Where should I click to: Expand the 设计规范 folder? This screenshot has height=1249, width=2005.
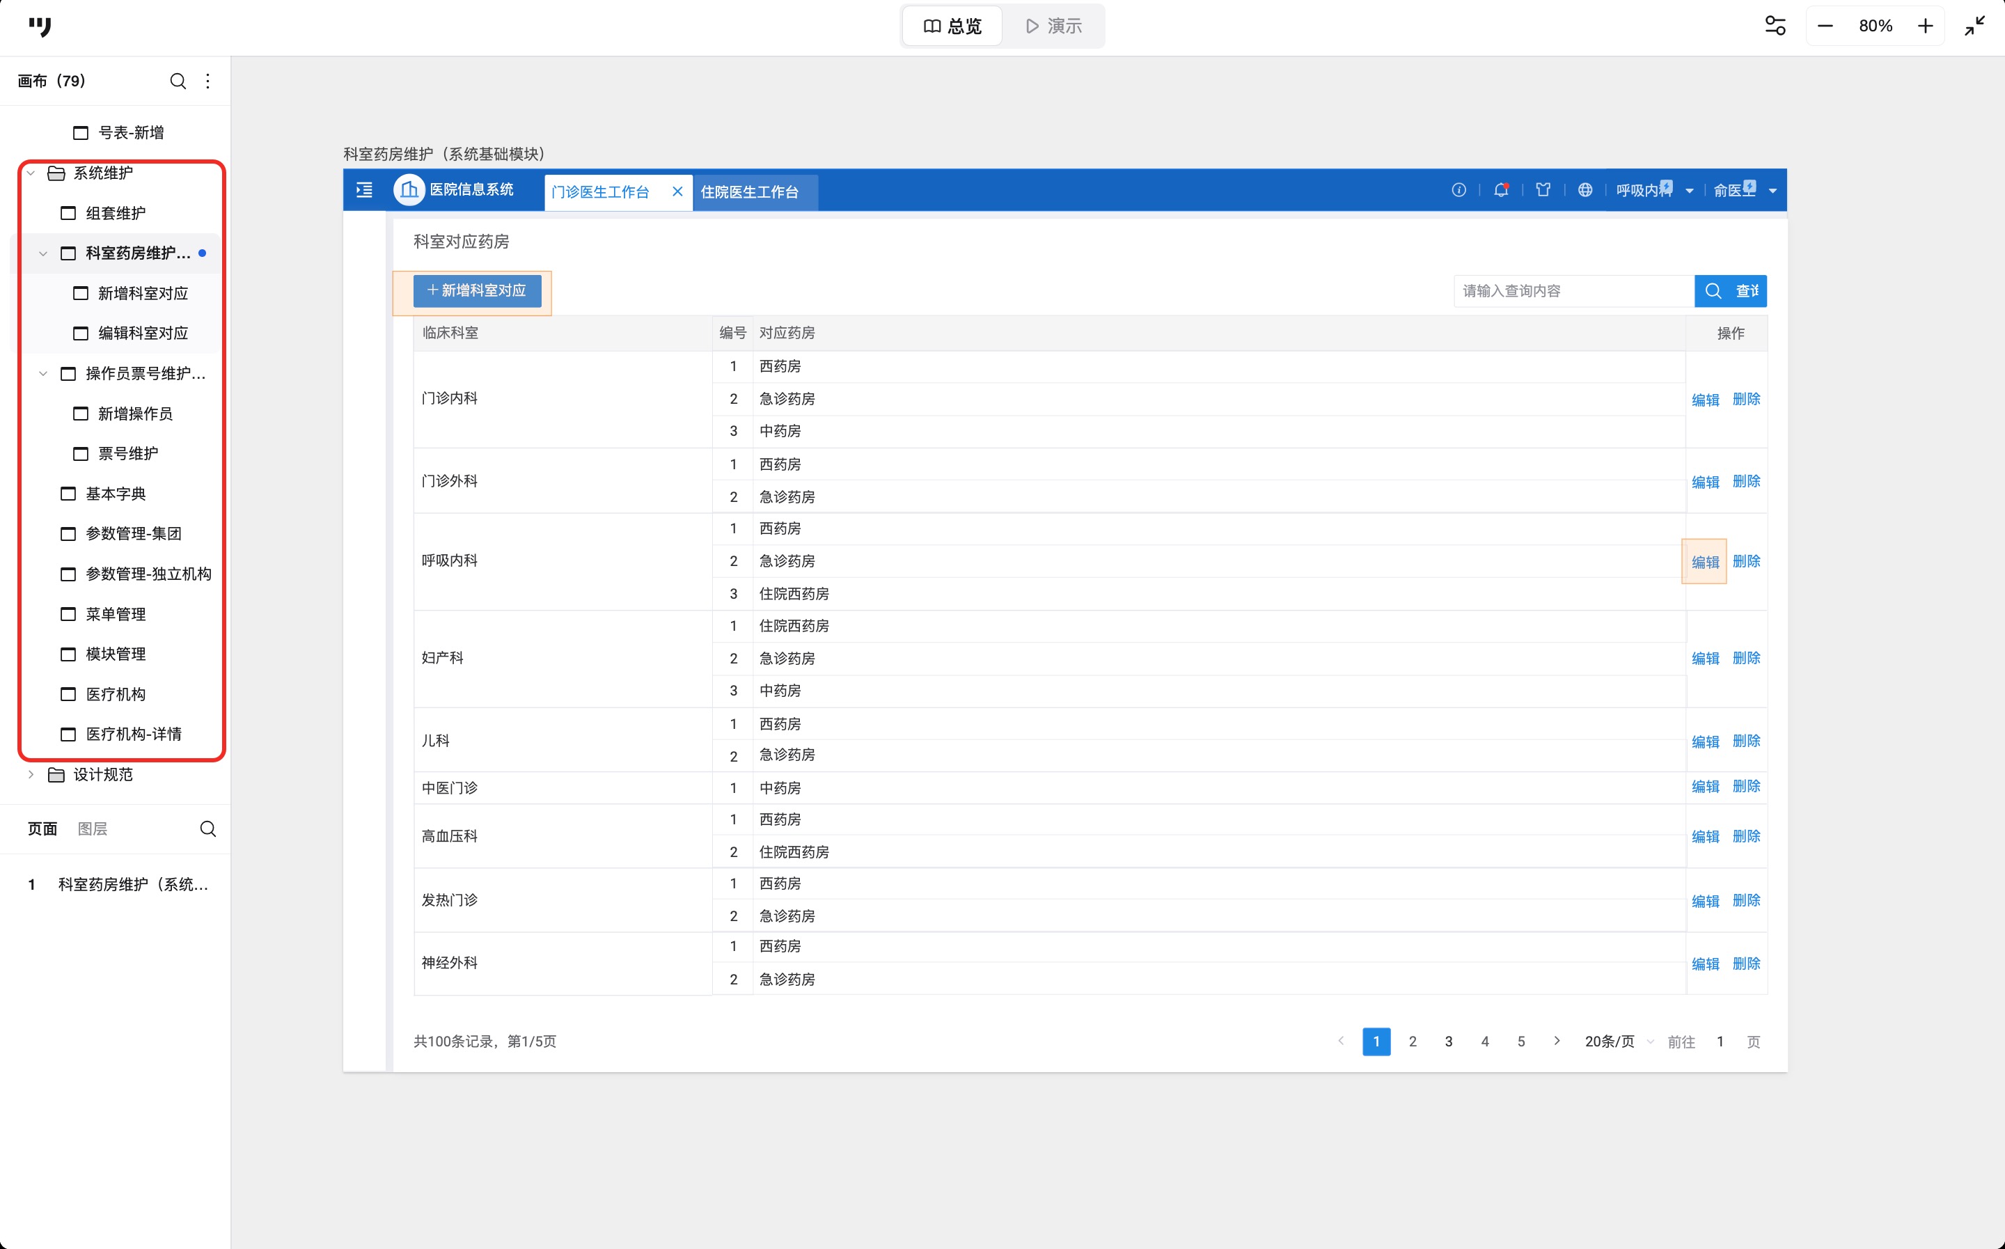31,775
